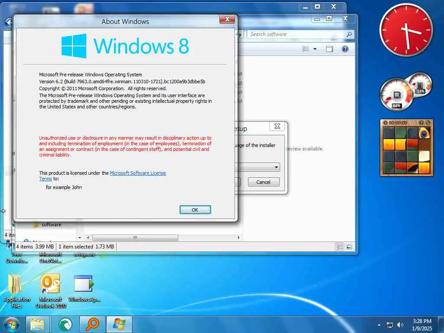Click the change view icon in Explorer toolbar
The image size is (444, 333).
point(306,49)
